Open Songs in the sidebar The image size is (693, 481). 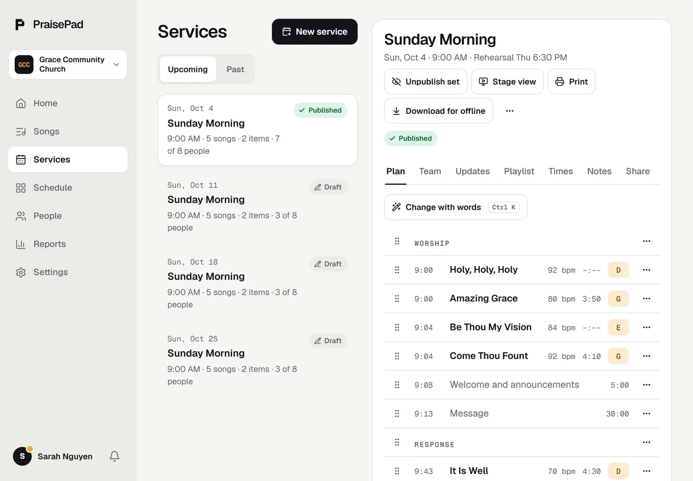tap(68, 131)
